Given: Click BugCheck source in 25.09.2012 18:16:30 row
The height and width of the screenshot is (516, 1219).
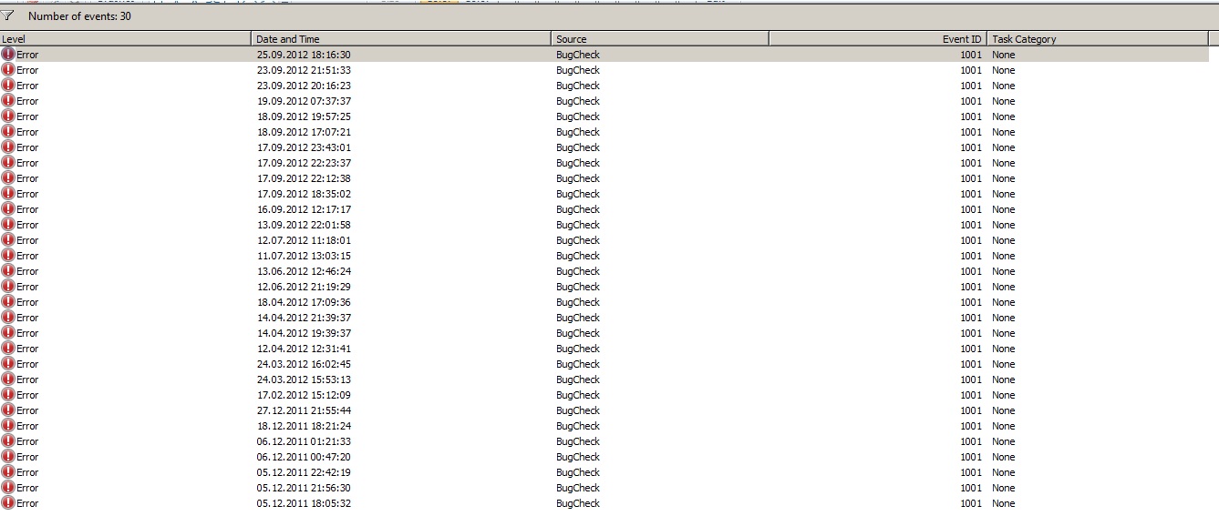Looking at the screenshot, I should tap(578, 55).
